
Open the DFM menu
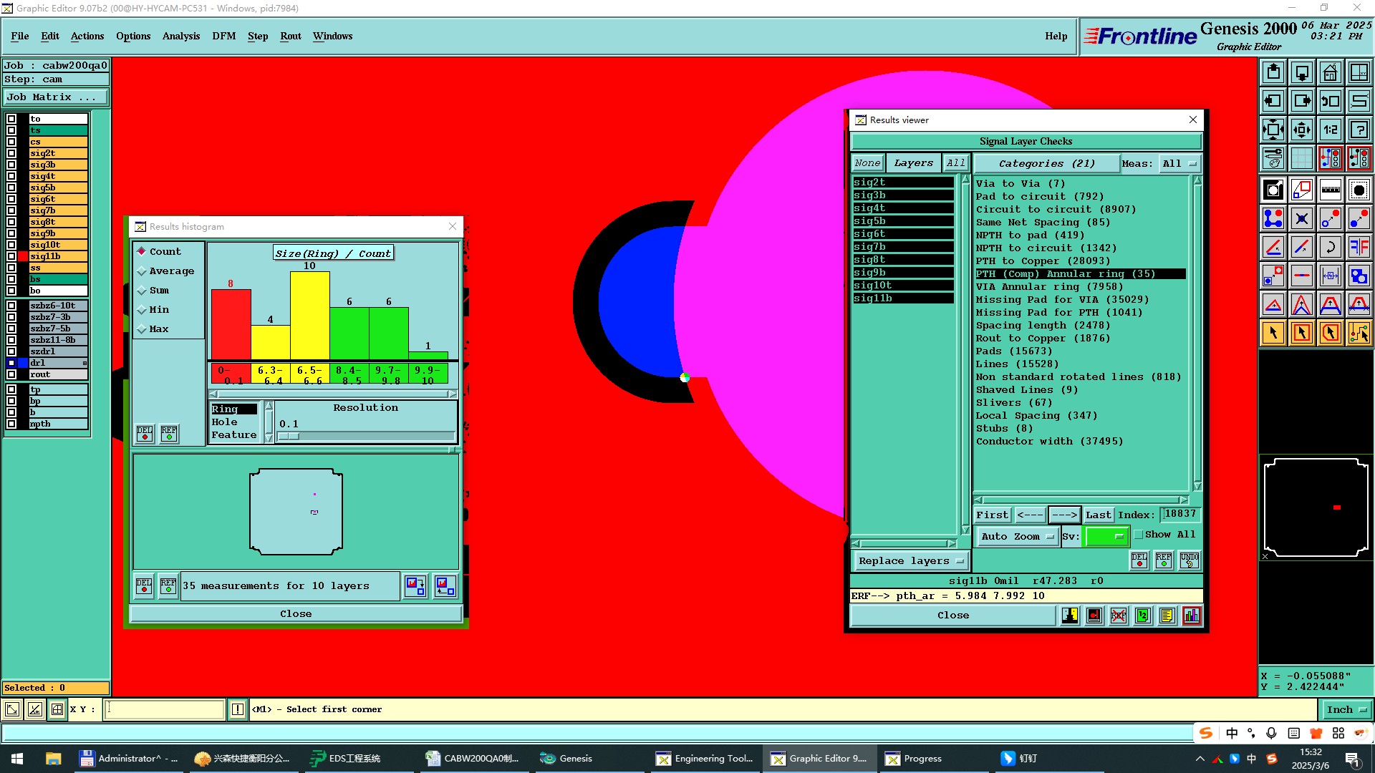tap(223, 36)
